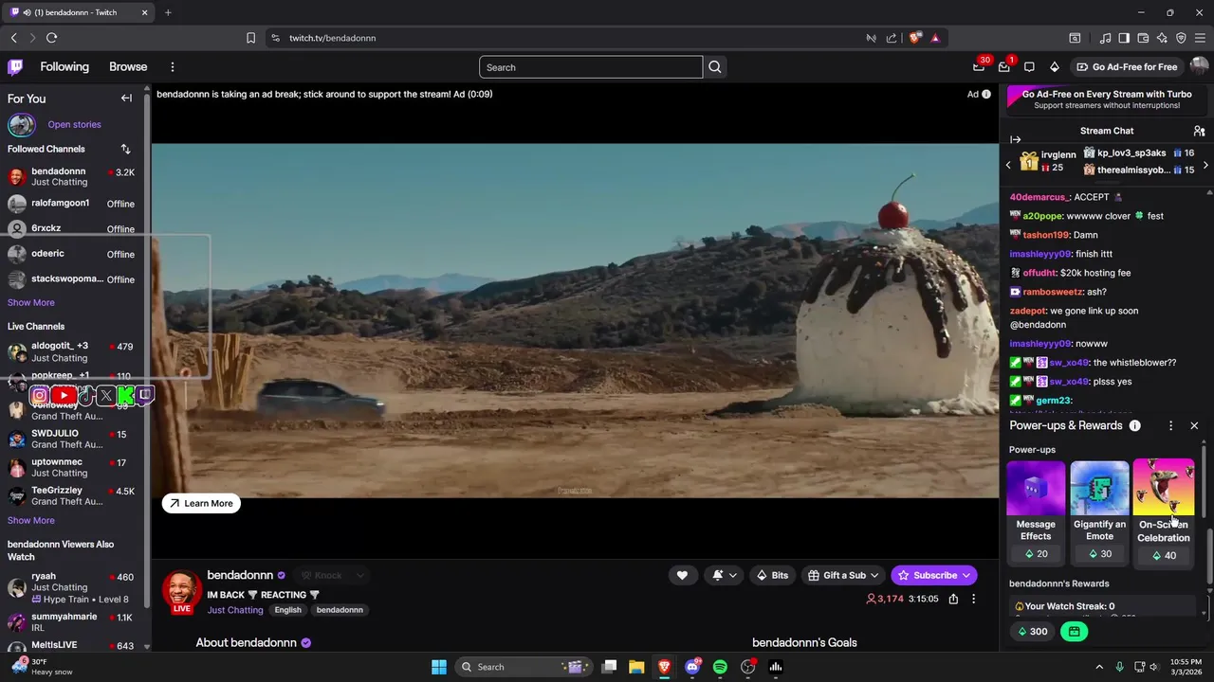Open the whispers speech bubble icon
The image size is (1214, 682).
click(1029, 67)
